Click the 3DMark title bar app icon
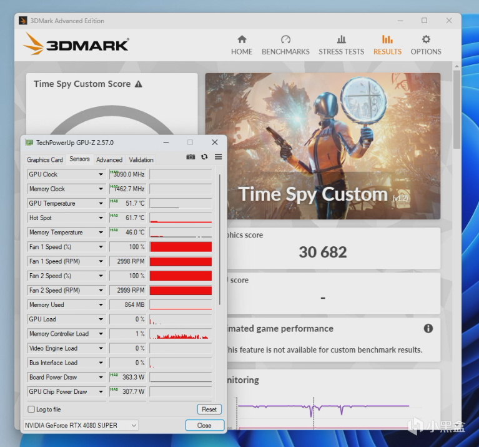Viewport: 479px width, 447px height. 23,21
